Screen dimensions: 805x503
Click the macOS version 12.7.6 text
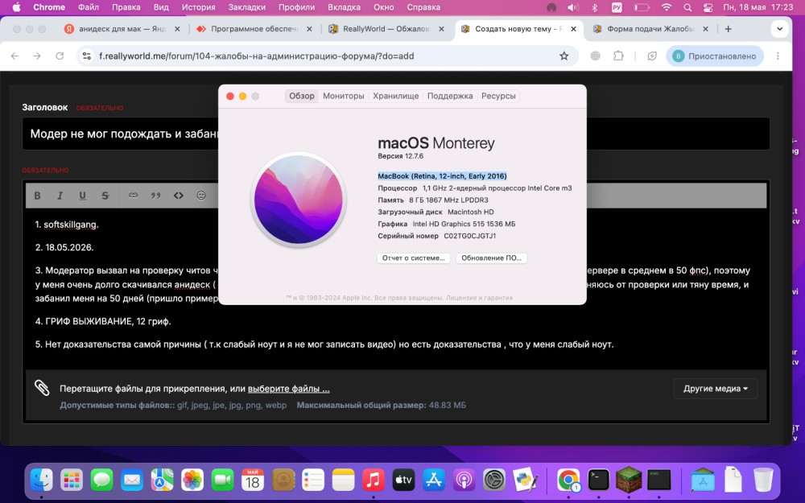point(400,156)
